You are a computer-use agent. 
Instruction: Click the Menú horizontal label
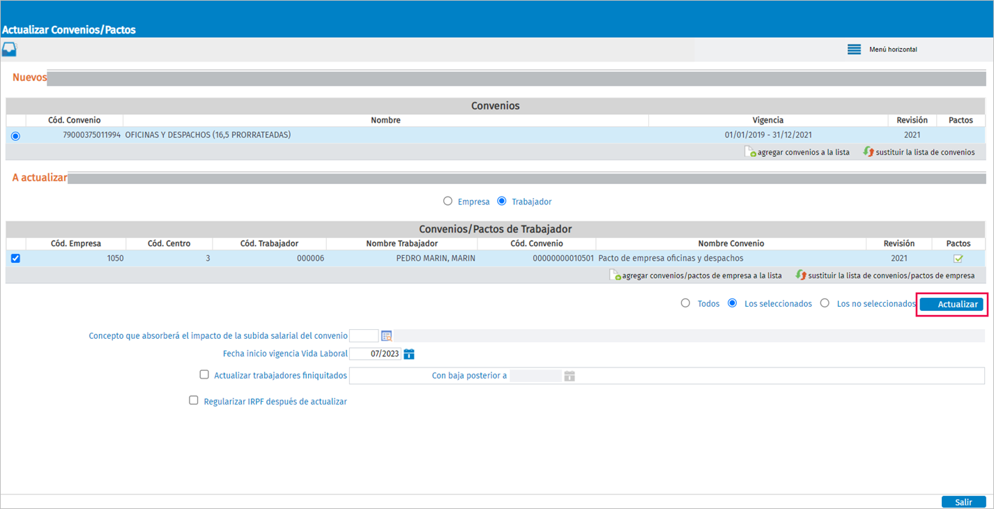coord(893,50)
